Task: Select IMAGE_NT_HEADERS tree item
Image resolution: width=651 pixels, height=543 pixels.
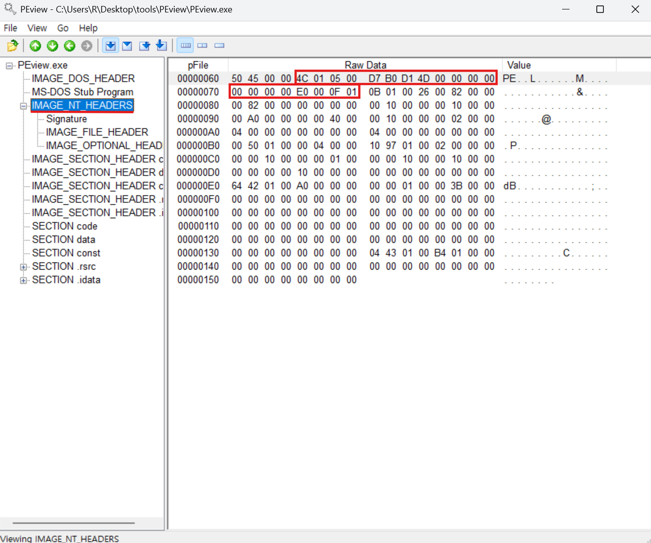Action: pyautogui.click(x=82, y=105)
